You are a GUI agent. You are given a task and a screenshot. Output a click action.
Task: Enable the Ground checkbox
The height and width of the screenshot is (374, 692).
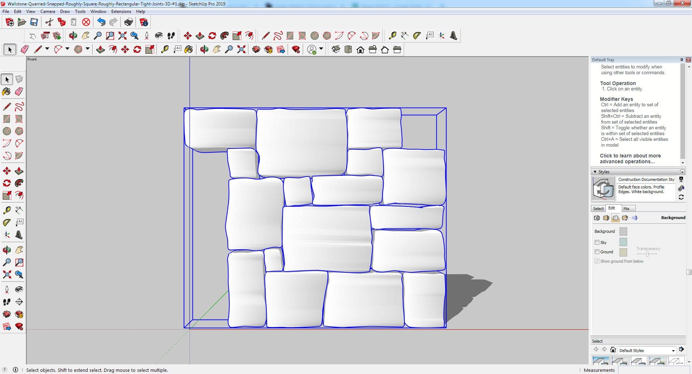597,252
